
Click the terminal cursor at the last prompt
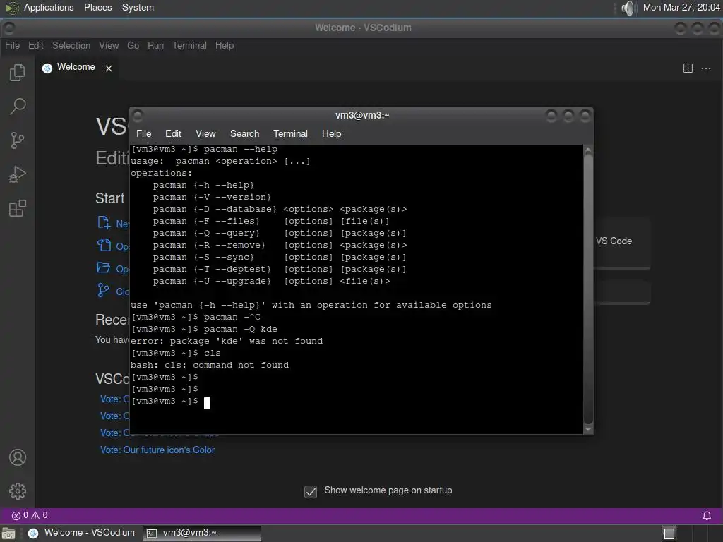click(207, 403)
